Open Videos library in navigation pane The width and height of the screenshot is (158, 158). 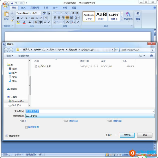(x=13, y=69)
